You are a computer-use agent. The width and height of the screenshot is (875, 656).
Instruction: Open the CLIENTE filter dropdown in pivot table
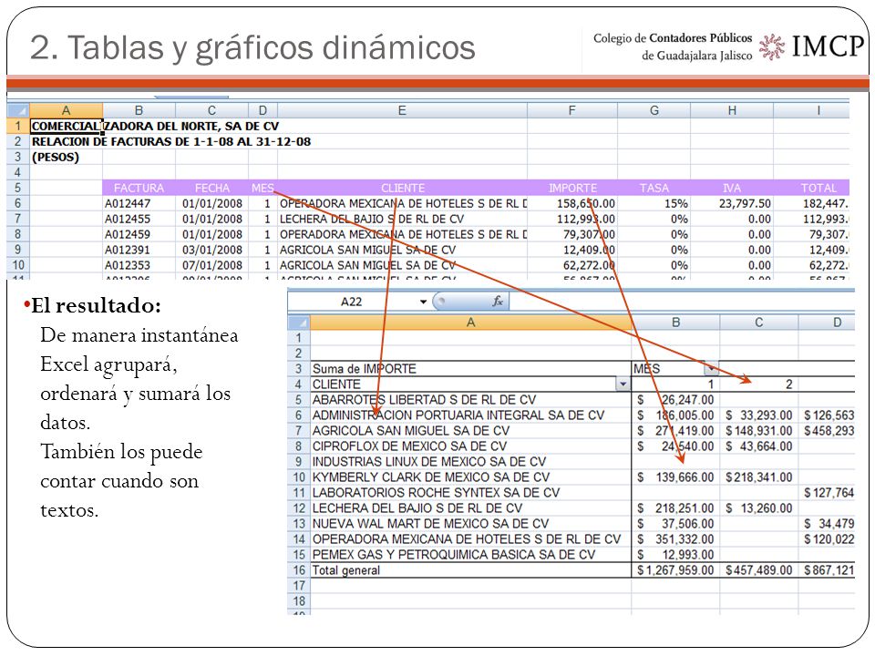[x=623, y=384]
